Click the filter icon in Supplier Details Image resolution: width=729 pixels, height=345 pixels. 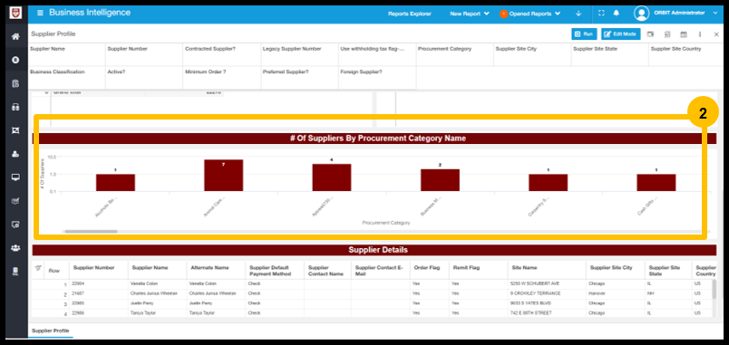39,268
